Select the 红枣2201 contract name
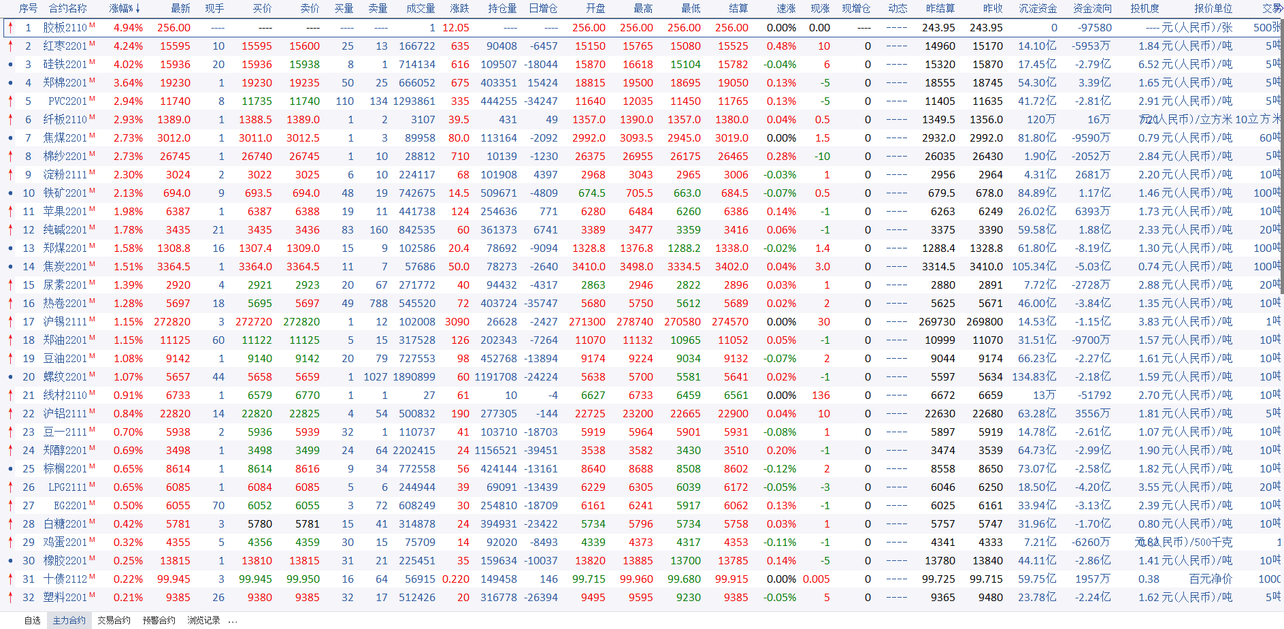Viewport: 1284px width, 629px height. click(x=65, y=46)
